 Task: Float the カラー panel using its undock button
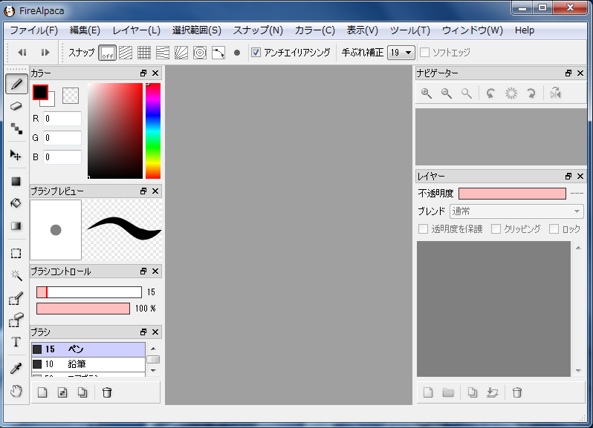143,73
